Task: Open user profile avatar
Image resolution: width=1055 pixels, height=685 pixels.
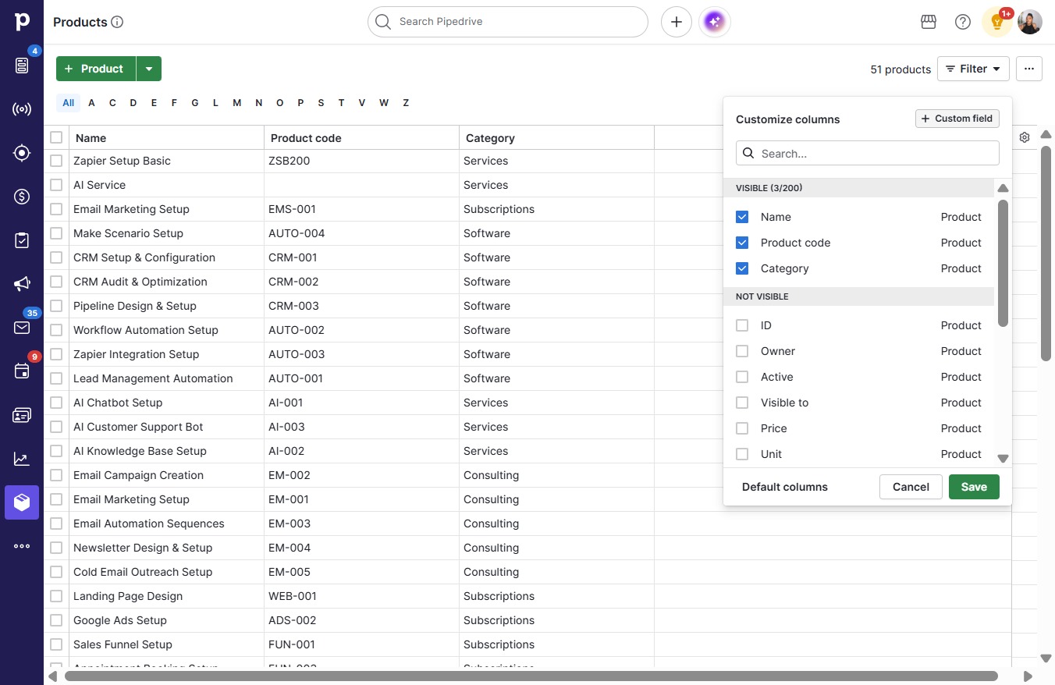Action: click(x=1030, y=22)
